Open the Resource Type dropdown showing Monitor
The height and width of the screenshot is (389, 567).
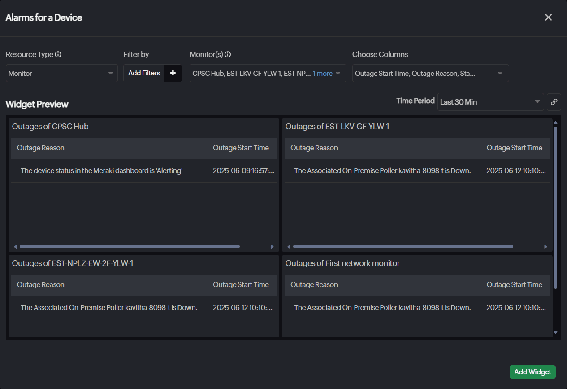coord(61,73)
